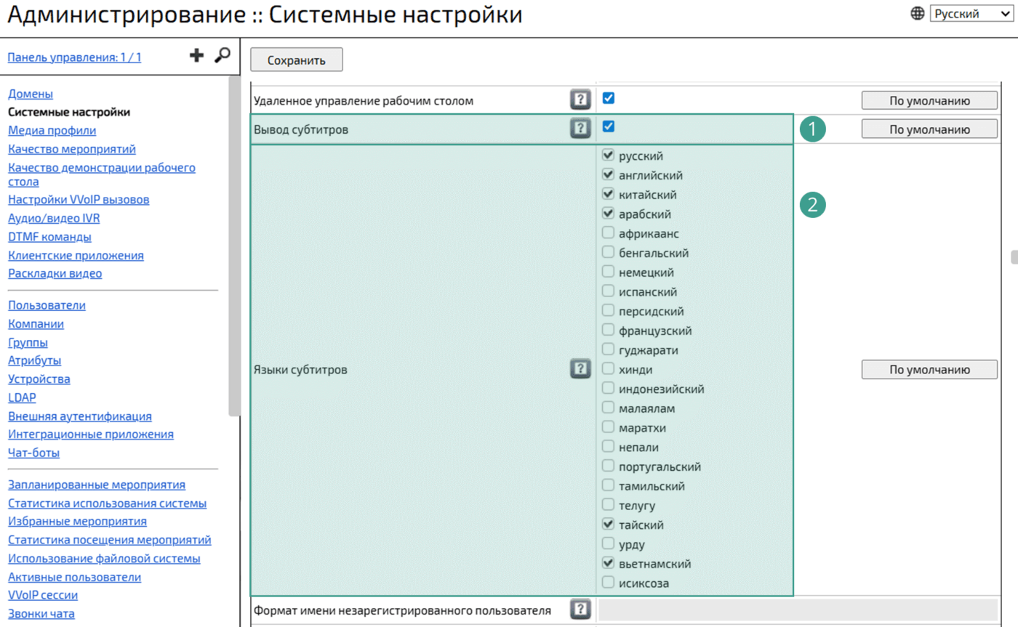The width and height of the screenshot is (1018, 627).
Task: Open the Русский language dropdown
Action: (965, 14)
